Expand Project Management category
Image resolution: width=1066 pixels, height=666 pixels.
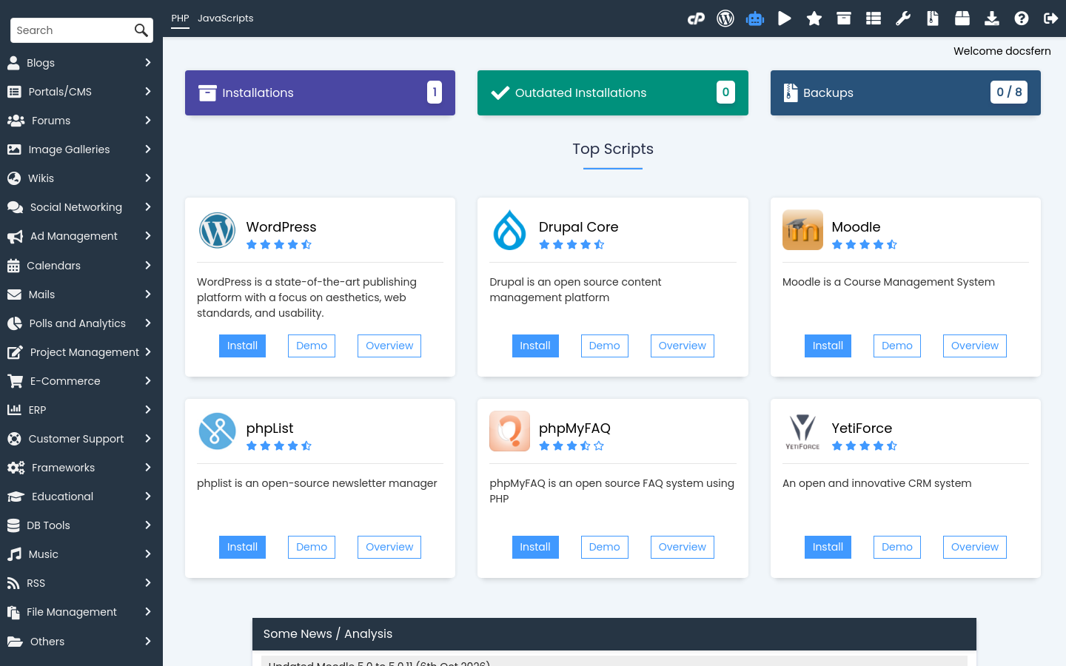click(148, 352)
